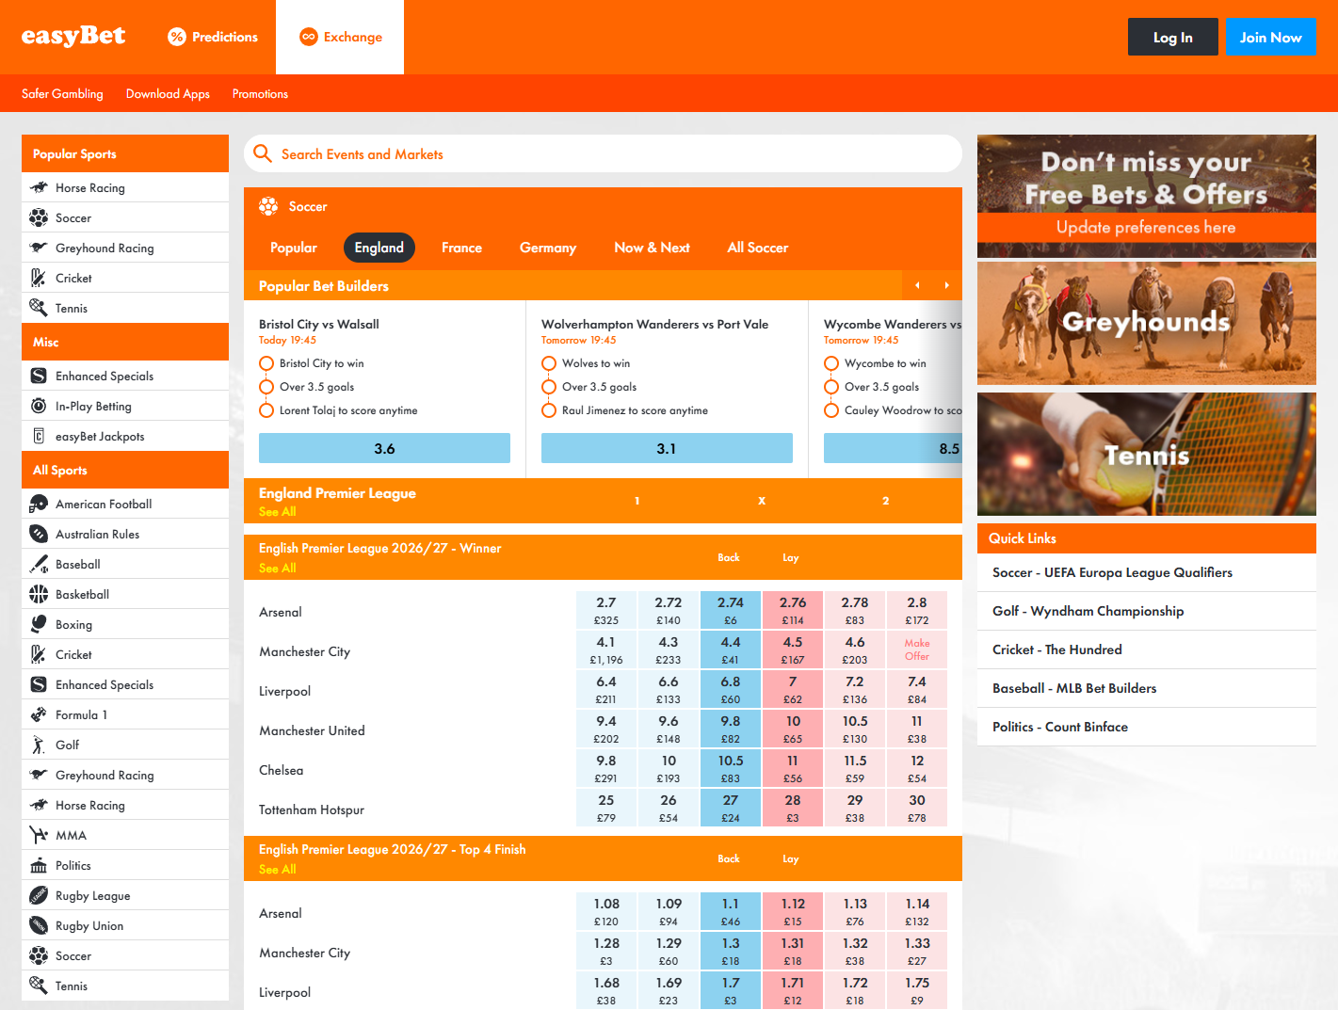Click the Log In button
The image size is (1338, 1010).
1173,37
